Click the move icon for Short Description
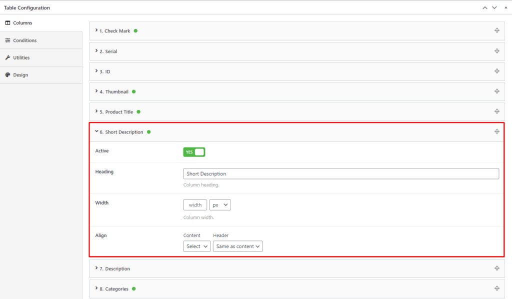This screenshot has height=299, width=512. (x=496, y=131)
